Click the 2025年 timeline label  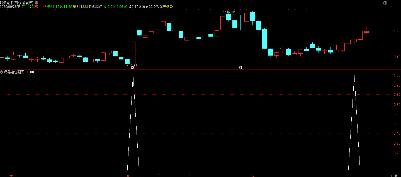click(x=7, y=176)
